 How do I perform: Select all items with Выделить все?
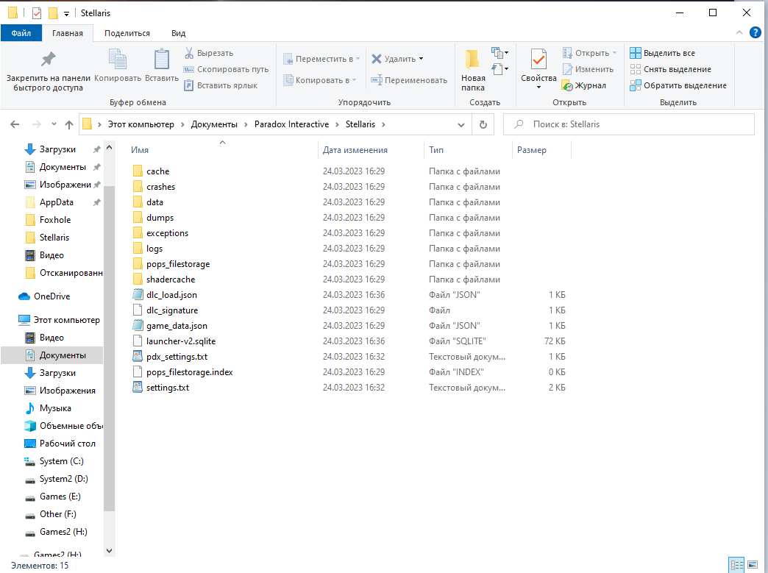(663, 53)
